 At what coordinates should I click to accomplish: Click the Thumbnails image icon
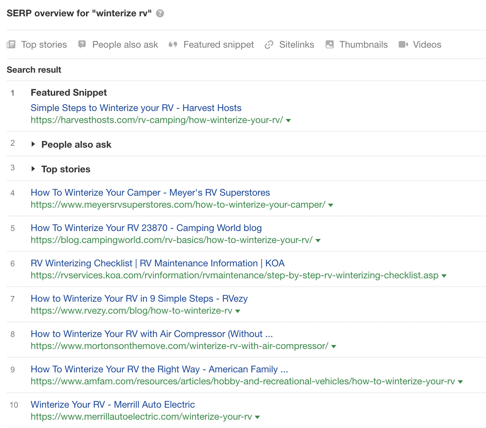click(329, 44)
